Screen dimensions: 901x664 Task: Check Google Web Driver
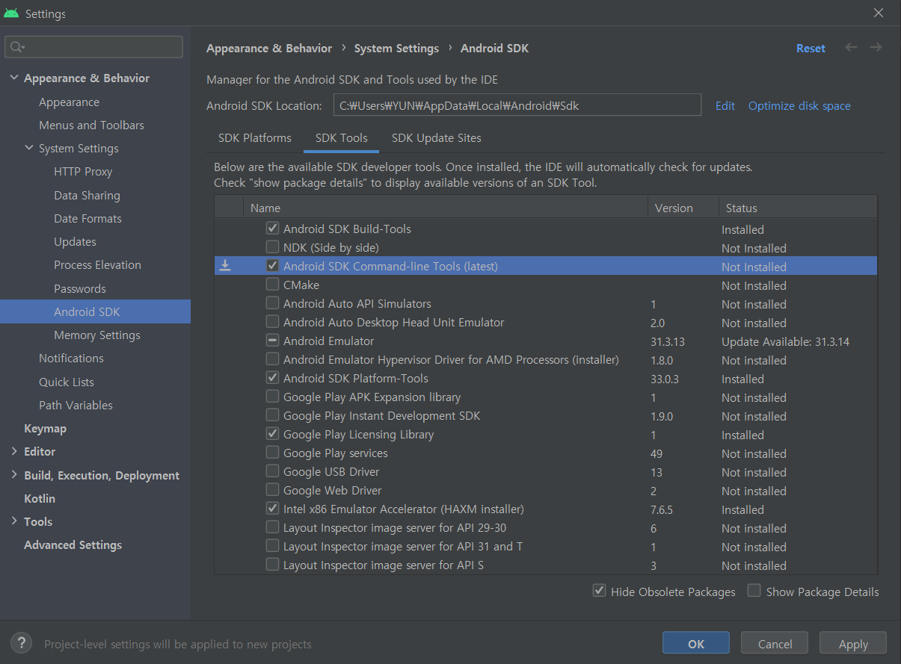[x=273, y=490]
